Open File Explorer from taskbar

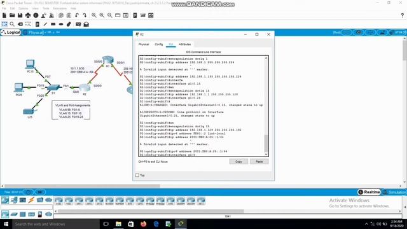coord(118,224)
